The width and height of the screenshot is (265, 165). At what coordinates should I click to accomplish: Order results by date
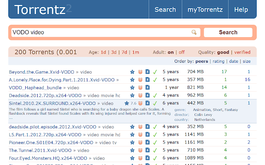pos(234,61)
